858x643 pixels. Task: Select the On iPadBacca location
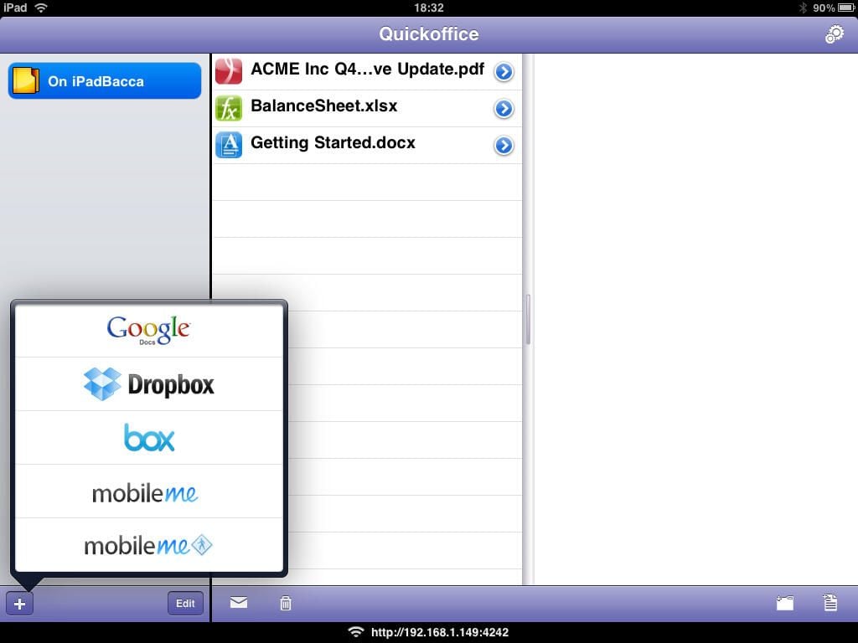pos(105,81)
